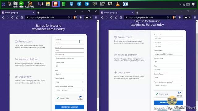Click First name field in right form
The width and height of the screenshot is (198, 111).
(168, 38)
